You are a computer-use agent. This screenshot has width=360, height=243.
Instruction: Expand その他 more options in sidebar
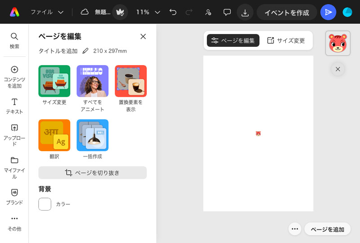14,224
